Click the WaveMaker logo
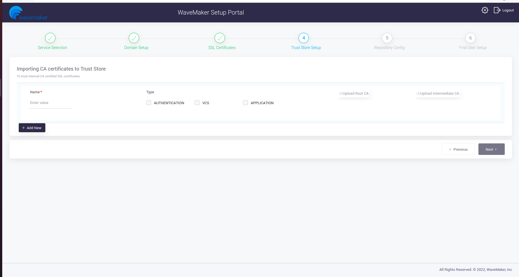The image size is (519, 277). [x=28, y=13]
